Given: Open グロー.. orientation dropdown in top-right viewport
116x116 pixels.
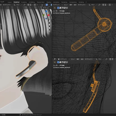Looking at the screenshot, I should point(93,5).
